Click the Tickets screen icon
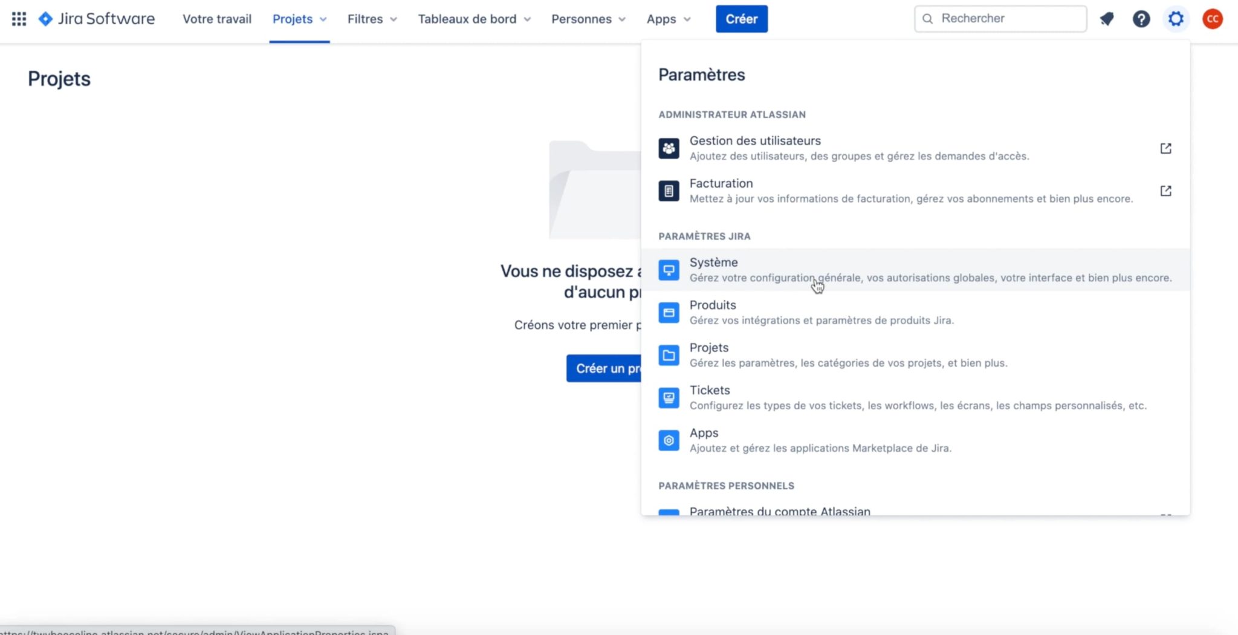 (669, 398)
